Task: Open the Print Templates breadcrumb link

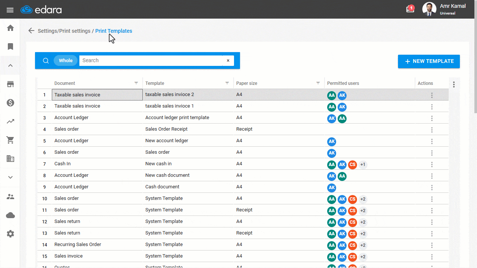Action: point(114,31)
